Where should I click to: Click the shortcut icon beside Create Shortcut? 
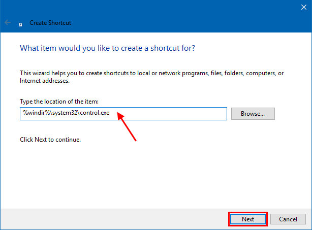point(20,25)
